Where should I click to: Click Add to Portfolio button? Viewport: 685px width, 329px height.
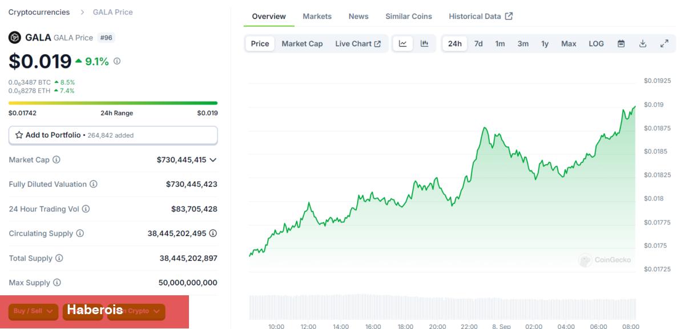[x=113, y=135]
